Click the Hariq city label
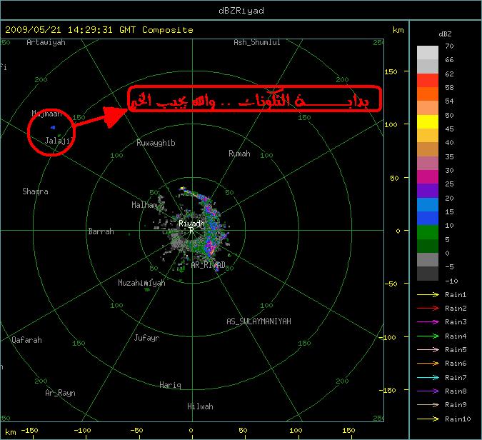This screenshot has width=482, height=440. click(x=170, y=385)
